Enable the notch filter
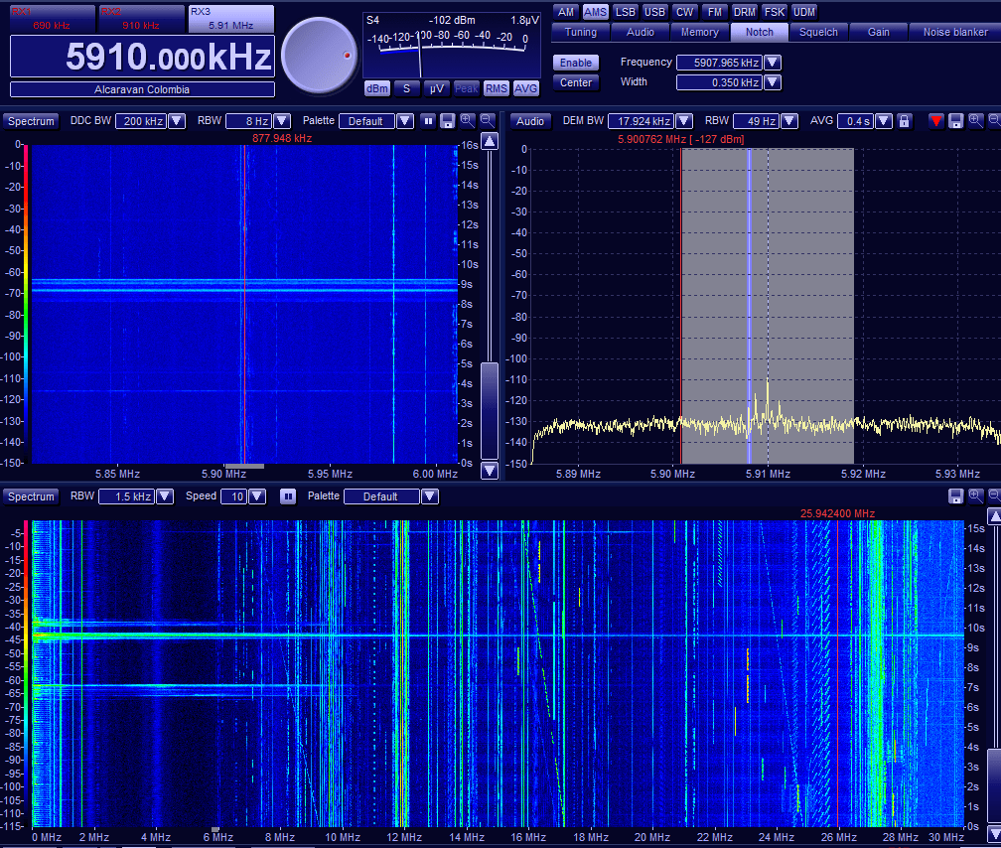 tap(576, 63)
